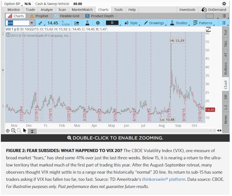The image size is (232, 196).
Task: Open the Prophet sub-tab
Action: tap(39, 16)
